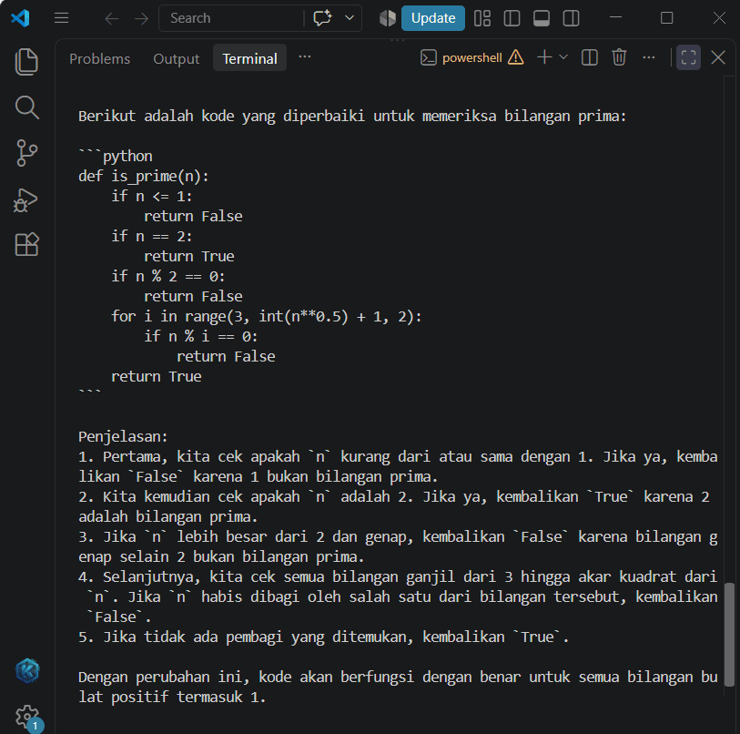Minimize the VS Code window

(x=615, y=18)
